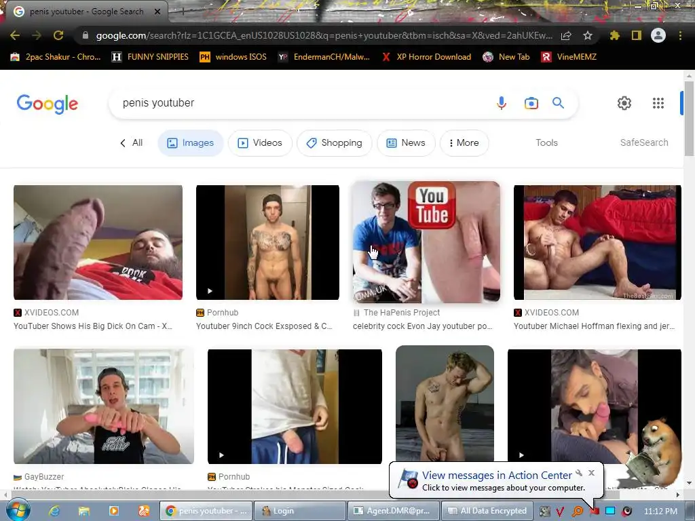The height and width of the screenshot is (521, 695).
Task: Click the orange magnifier tray icon
Action: click(578, 512)
